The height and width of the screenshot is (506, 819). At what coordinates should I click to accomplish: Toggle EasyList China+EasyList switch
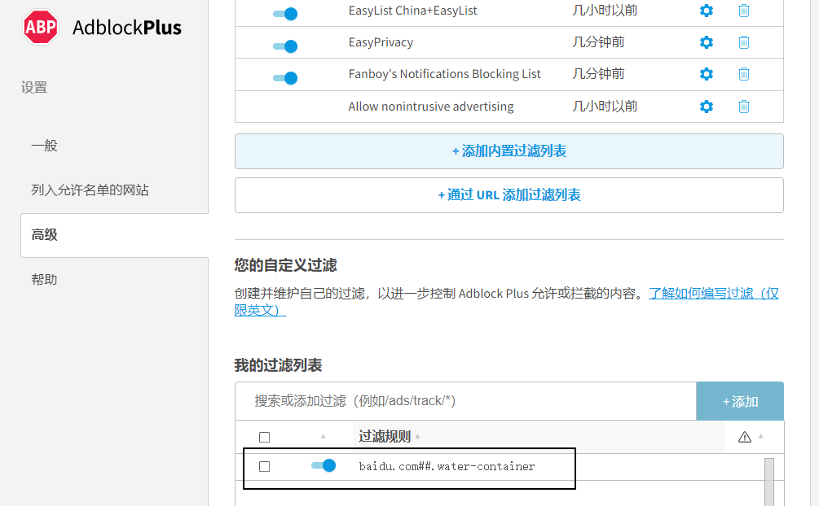(285, 14)
